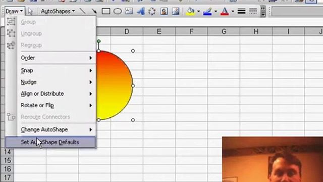323x182 pixels.
Task: Apply Fill Color paint bucket
Action: 190,11
